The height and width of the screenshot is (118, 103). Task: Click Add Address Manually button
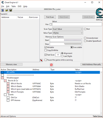point(91,65)
